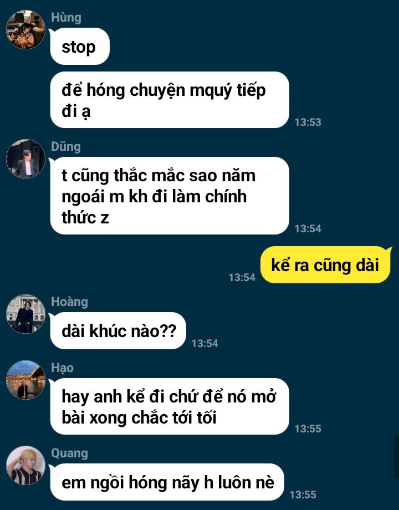Open Hùng's profile avatar
This screenshot has height=510, width=399.
25,29
